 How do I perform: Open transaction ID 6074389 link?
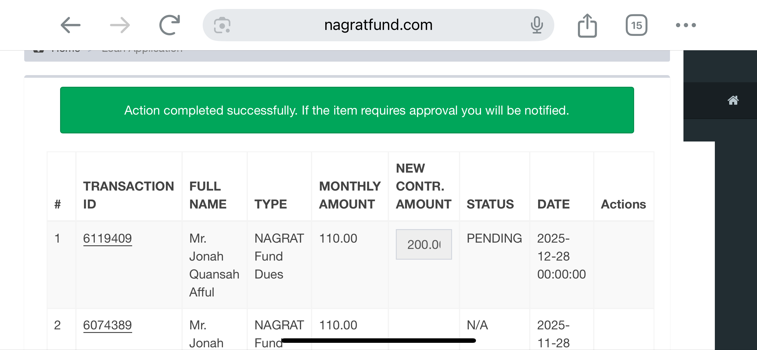108,325
